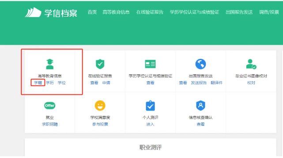The image size is (283, 158).
Task: Click the 学历学位认证与成绩验证 card title
Action: click(x=151, y=76)
